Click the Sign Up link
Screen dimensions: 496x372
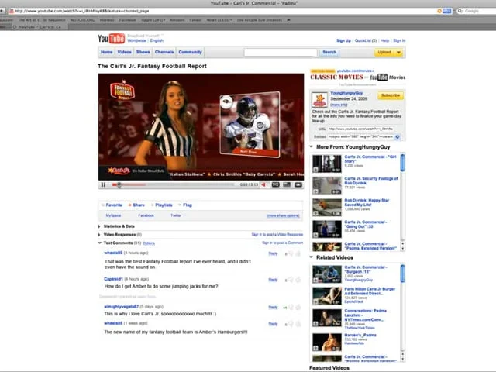coord(343,40)
